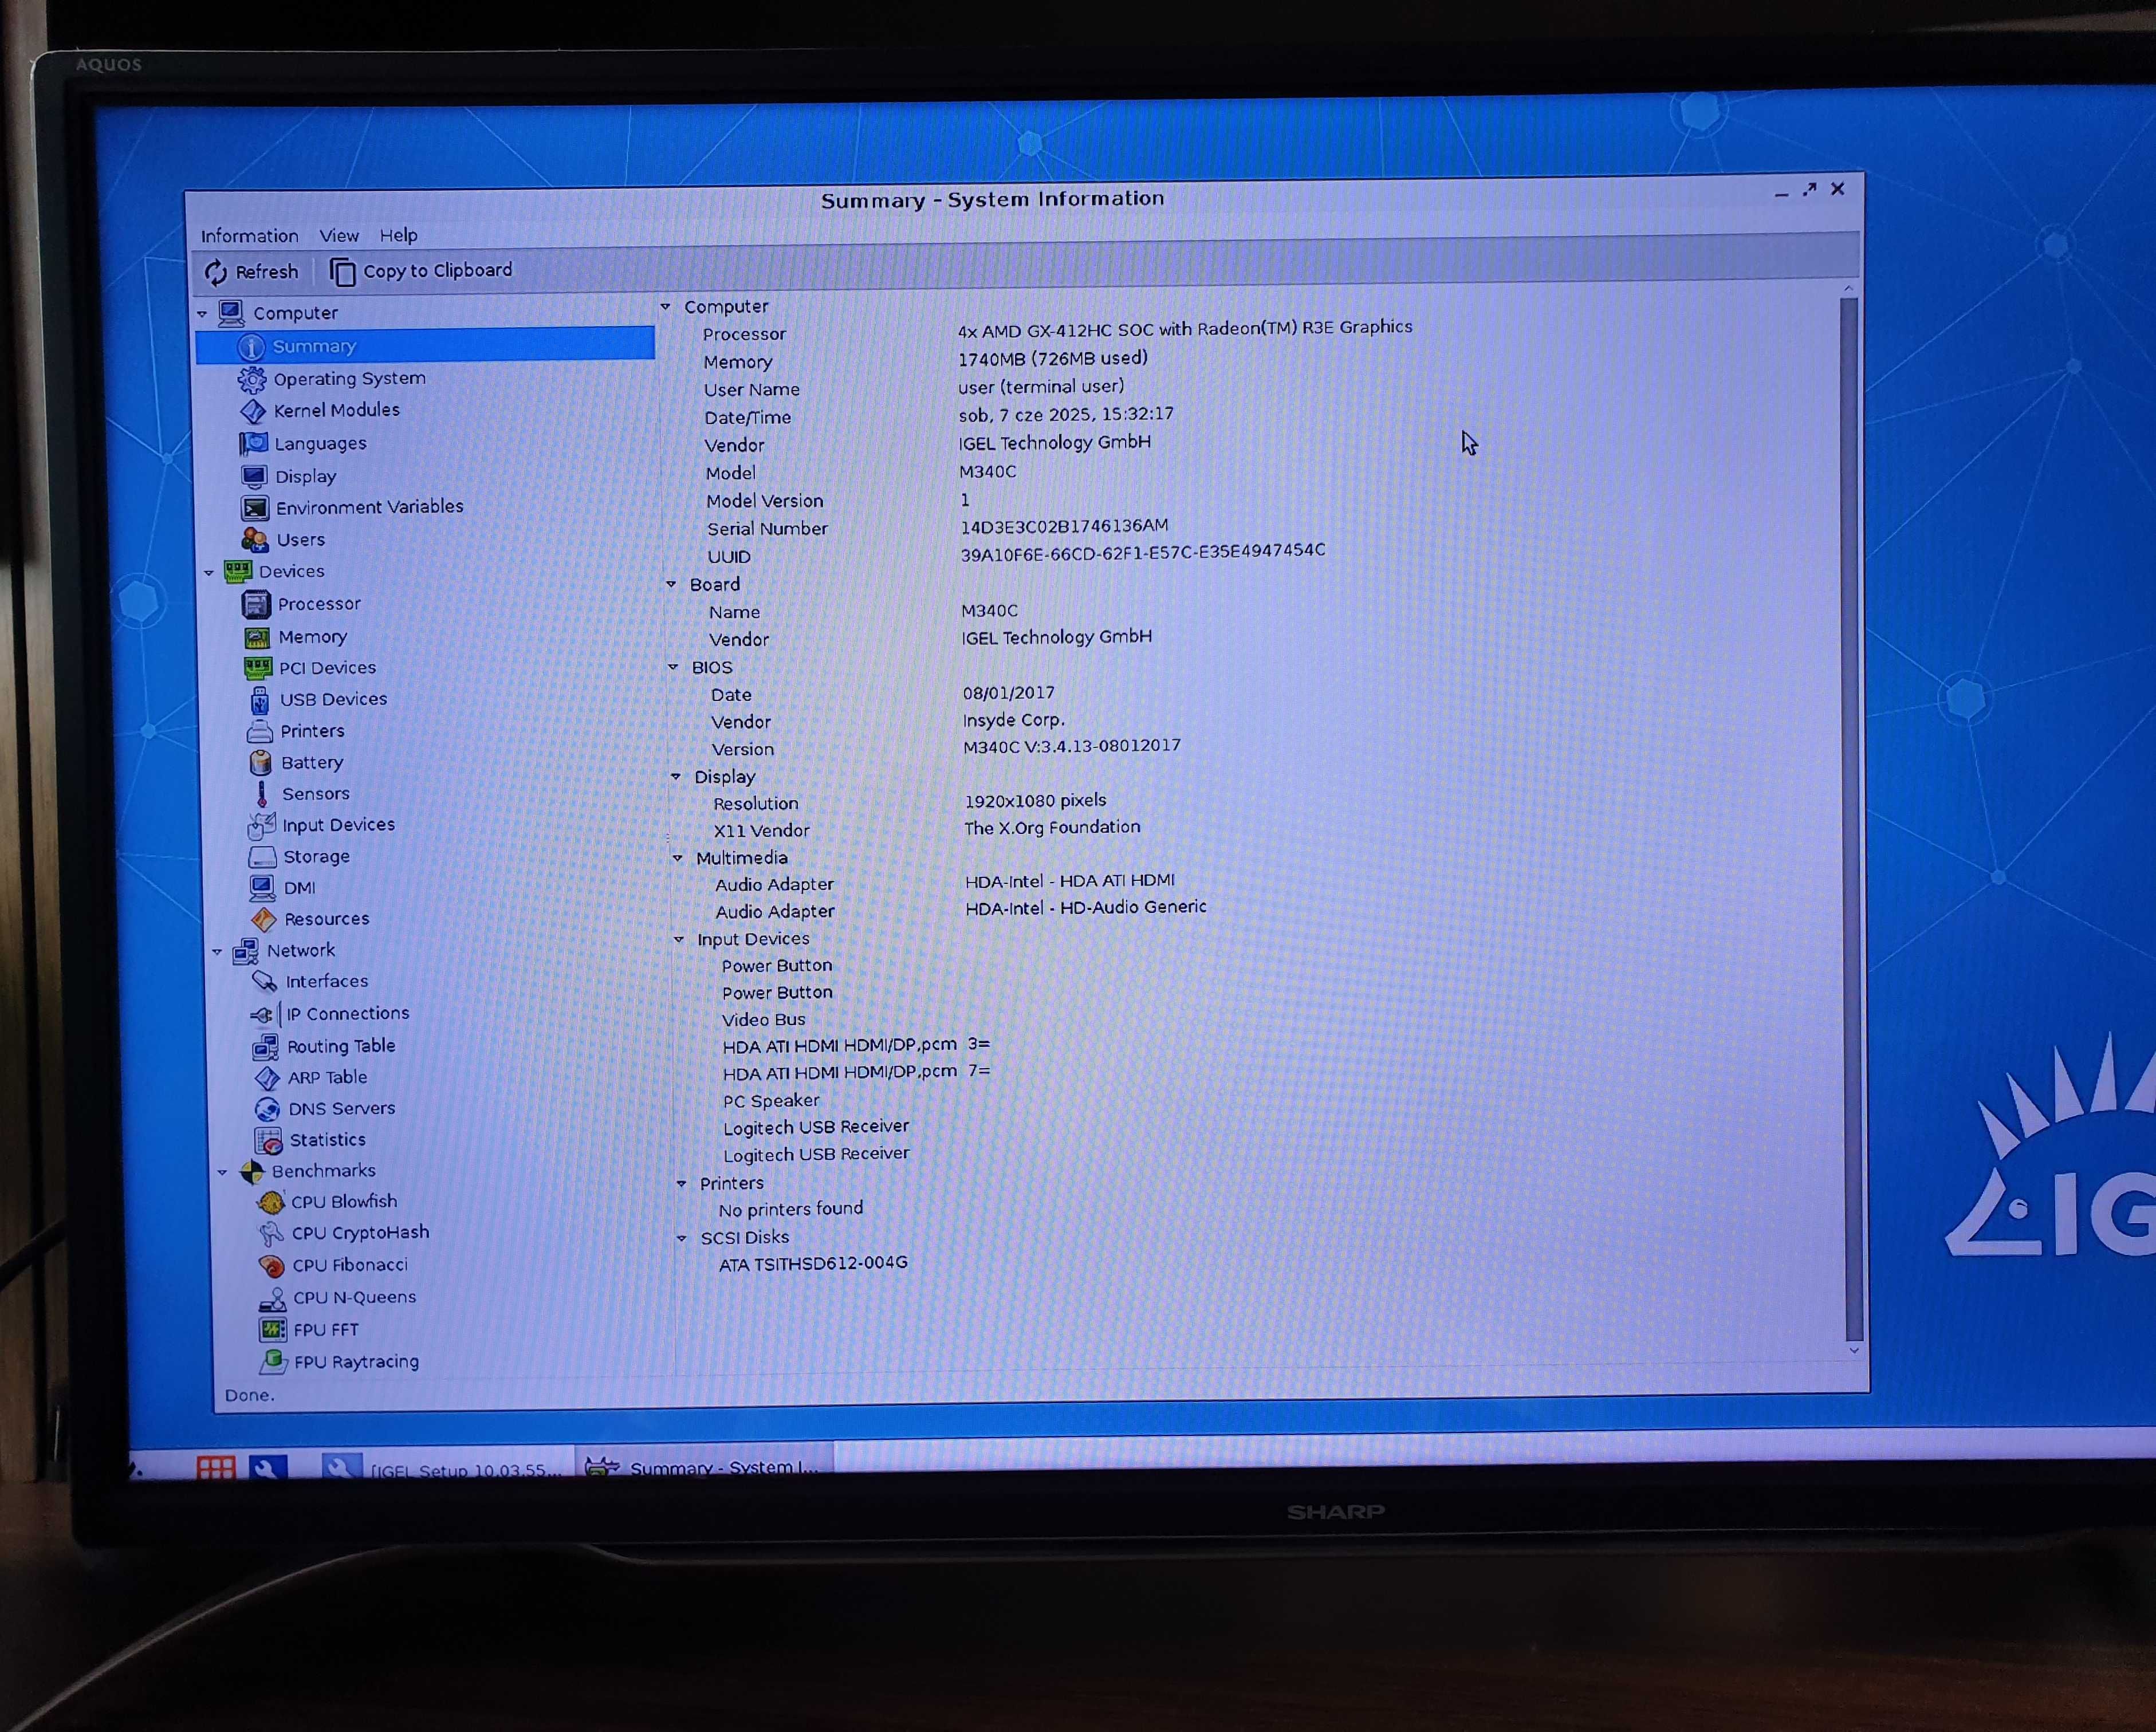Click the Copy to Clipboard icon
This screenshot has width=2156, height=1732.
pyautogui.click(x=342, y=271)
